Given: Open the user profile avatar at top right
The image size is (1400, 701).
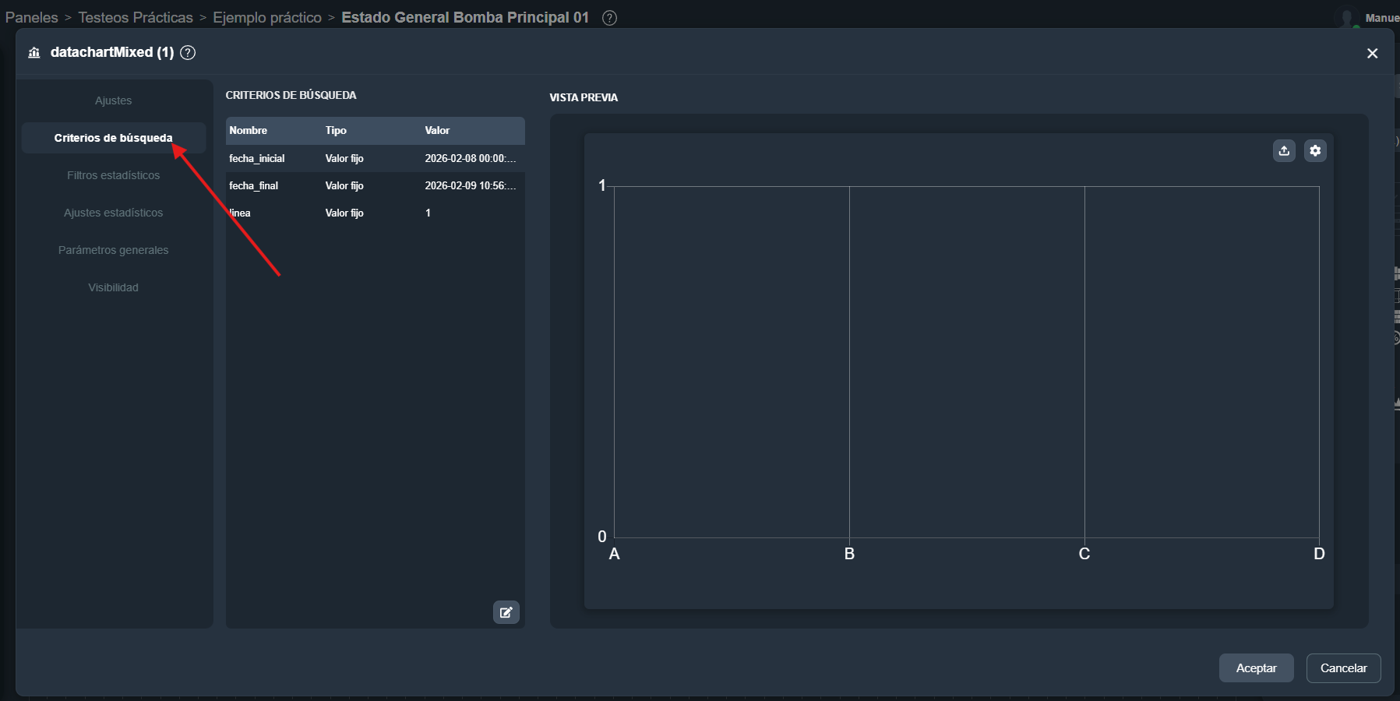Looking at the screenshot, I should pos(1346,18).
